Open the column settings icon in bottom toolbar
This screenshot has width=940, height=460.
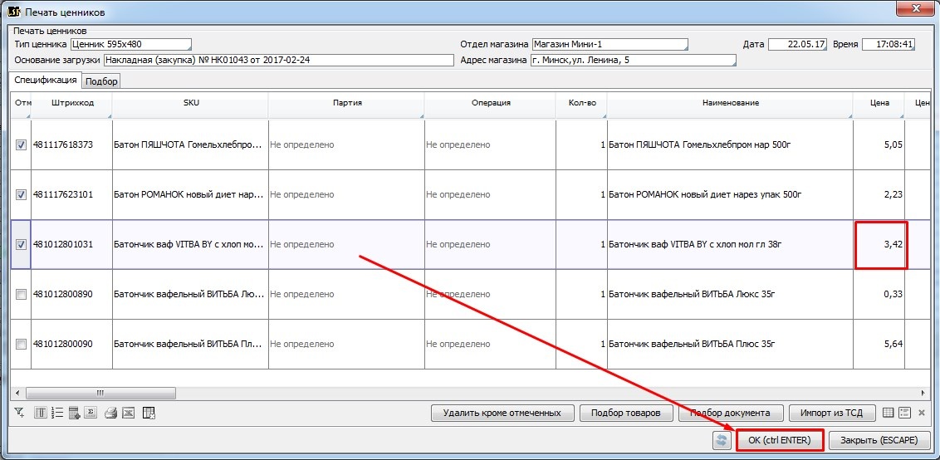pyautogui.click(x=41, y=413)
